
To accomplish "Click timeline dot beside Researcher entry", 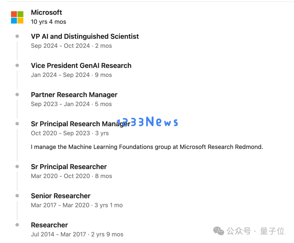I will 17,225.
